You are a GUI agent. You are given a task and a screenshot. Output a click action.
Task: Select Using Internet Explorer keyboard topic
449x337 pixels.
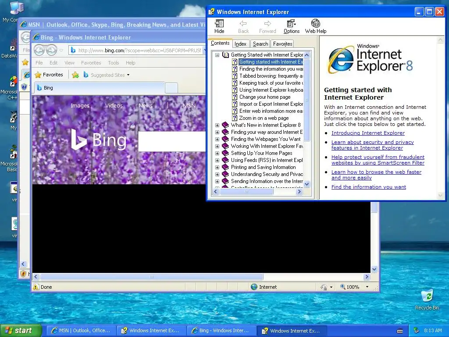271,90
